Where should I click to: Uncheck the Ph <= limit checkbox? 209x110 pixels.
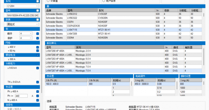[x=38, y=96]
